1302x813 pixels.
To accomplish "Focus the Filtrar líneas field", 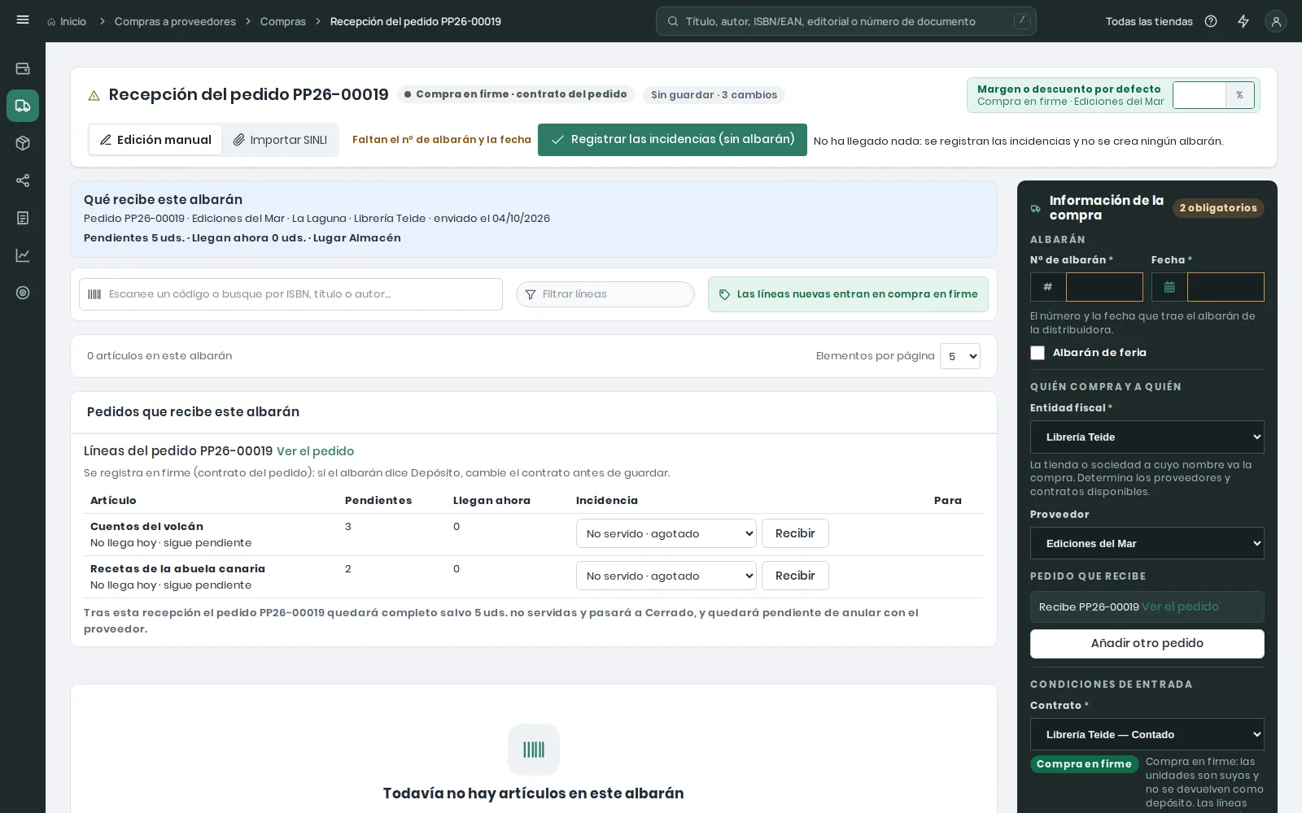I will 605,294.
